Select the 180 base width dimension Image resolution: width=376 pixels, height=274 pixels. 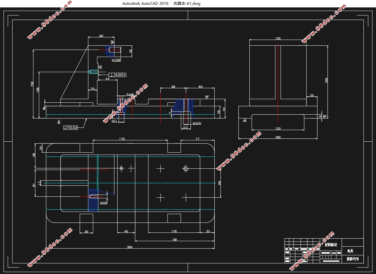click(278, 137)
